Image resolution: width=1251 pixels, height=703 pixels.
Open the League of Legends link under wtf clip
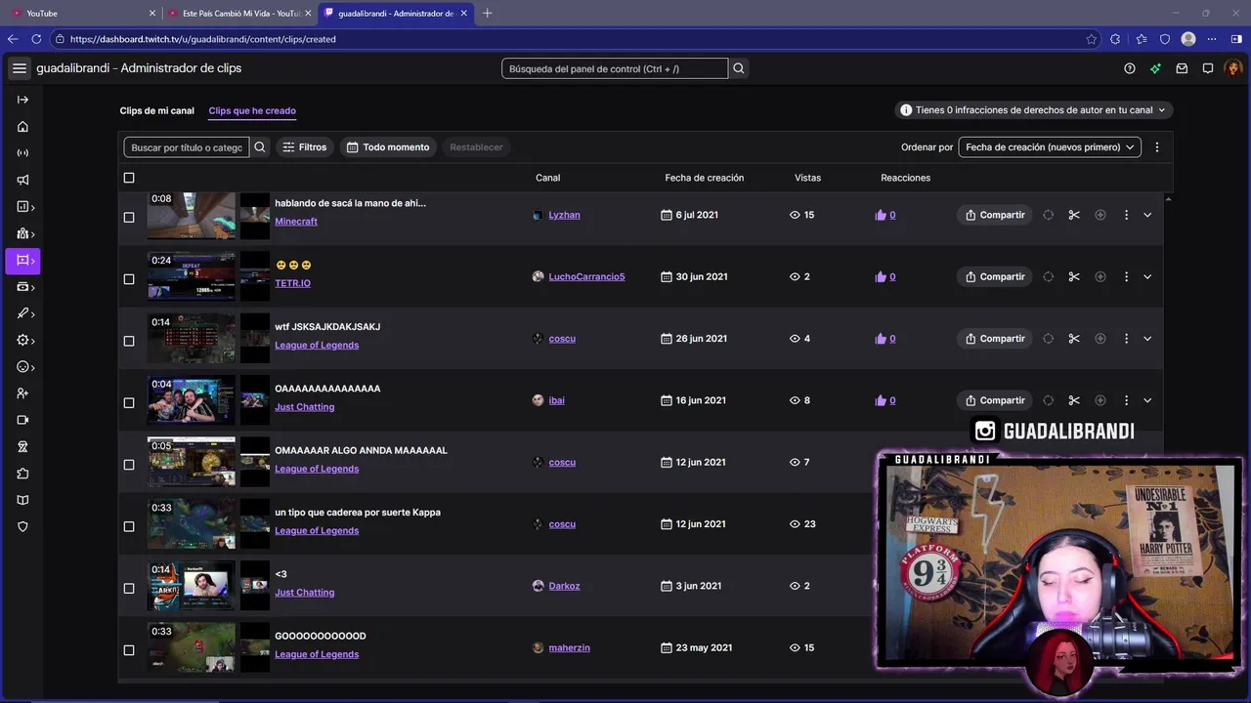(x=317, y=345)
